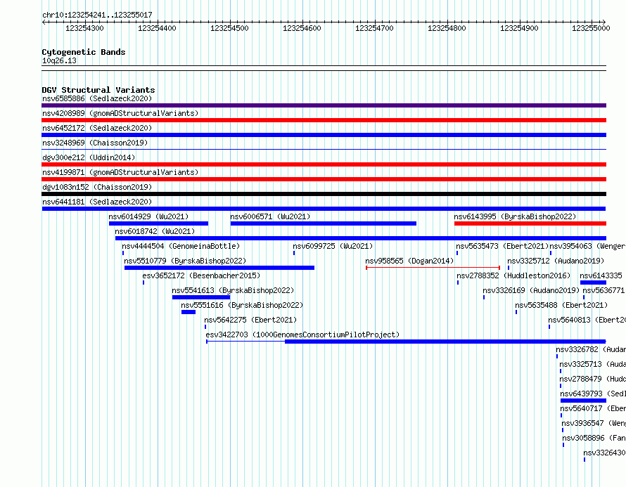The width and height of the screenshot is (626, 487).
Task: Click the nsv6452172 (Sedlazeck2020) label
Action: (x=97, y=128)
